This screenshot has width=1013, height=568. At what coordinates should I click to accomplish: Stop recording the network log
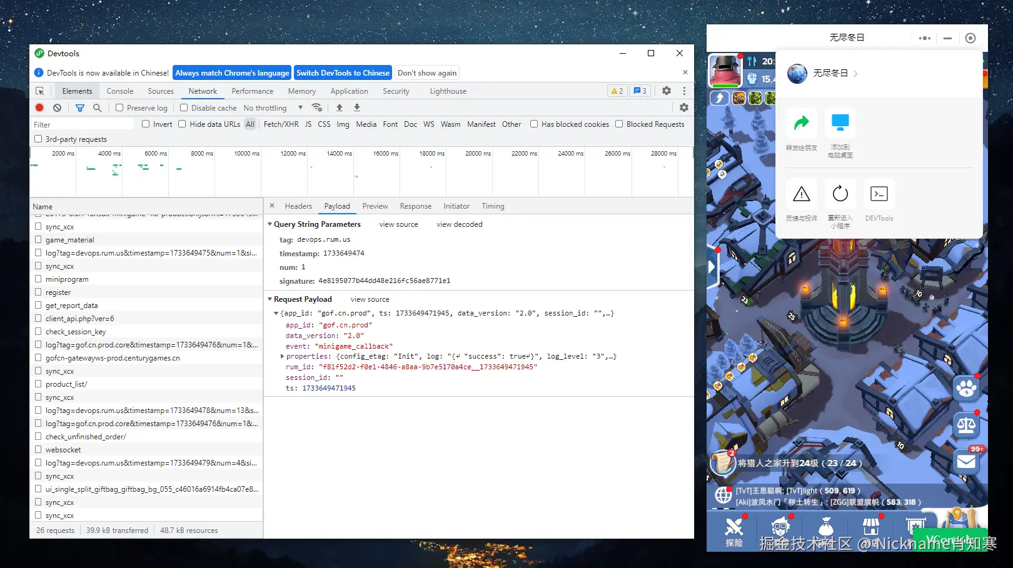[x=39, y=108]
